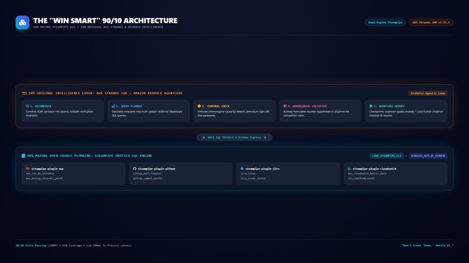Click the "Don't trust 'Done.' Verify it." quote
The image size is (469, 263).
pos(428,246)
